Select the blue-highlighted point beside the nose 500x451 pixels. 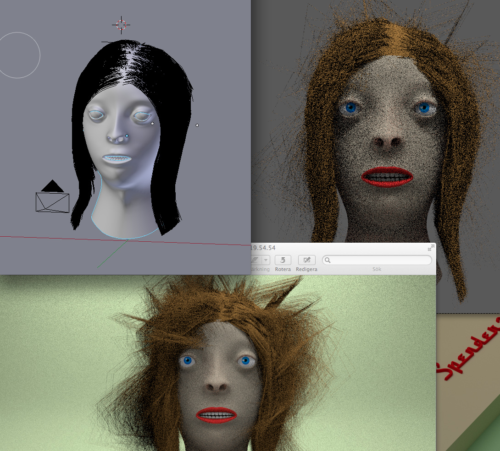127,136
